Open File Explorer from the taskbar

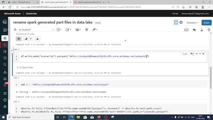[78, 117]
